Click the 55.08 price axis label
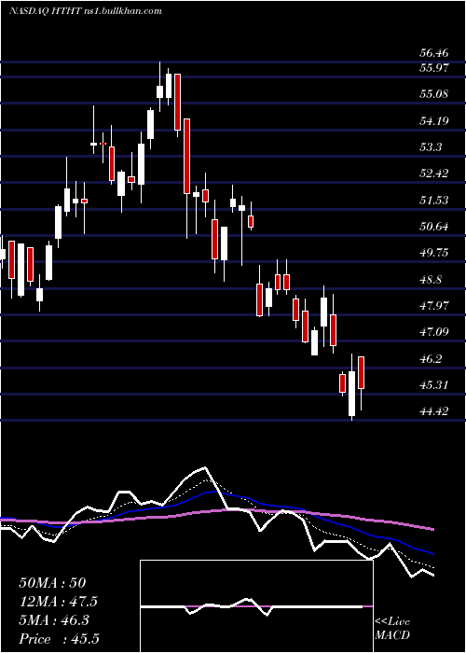 (x=434, y=94)
